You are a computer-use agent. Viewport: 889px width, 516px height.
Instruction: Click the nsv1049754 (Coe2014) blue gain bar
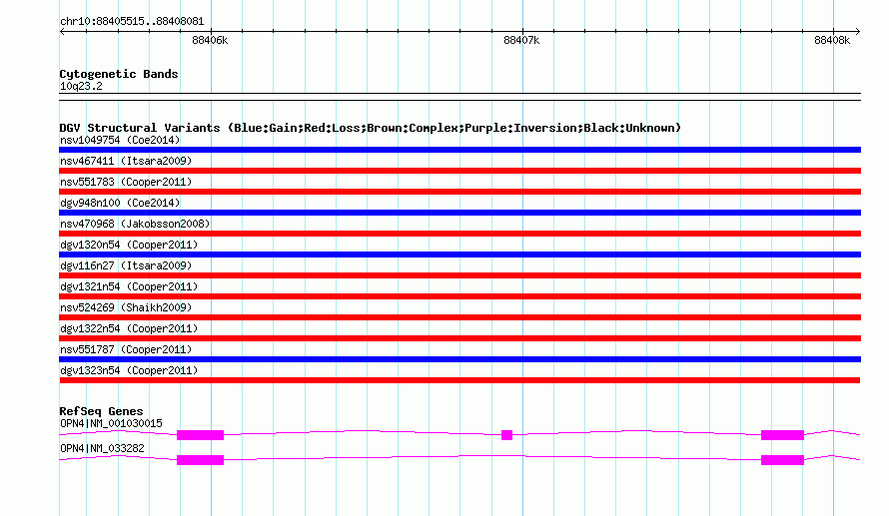coord(459,150)
